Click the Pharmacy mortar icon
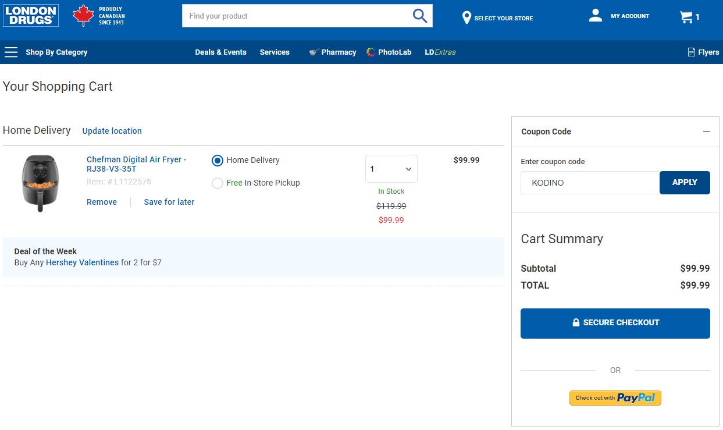 314,52
